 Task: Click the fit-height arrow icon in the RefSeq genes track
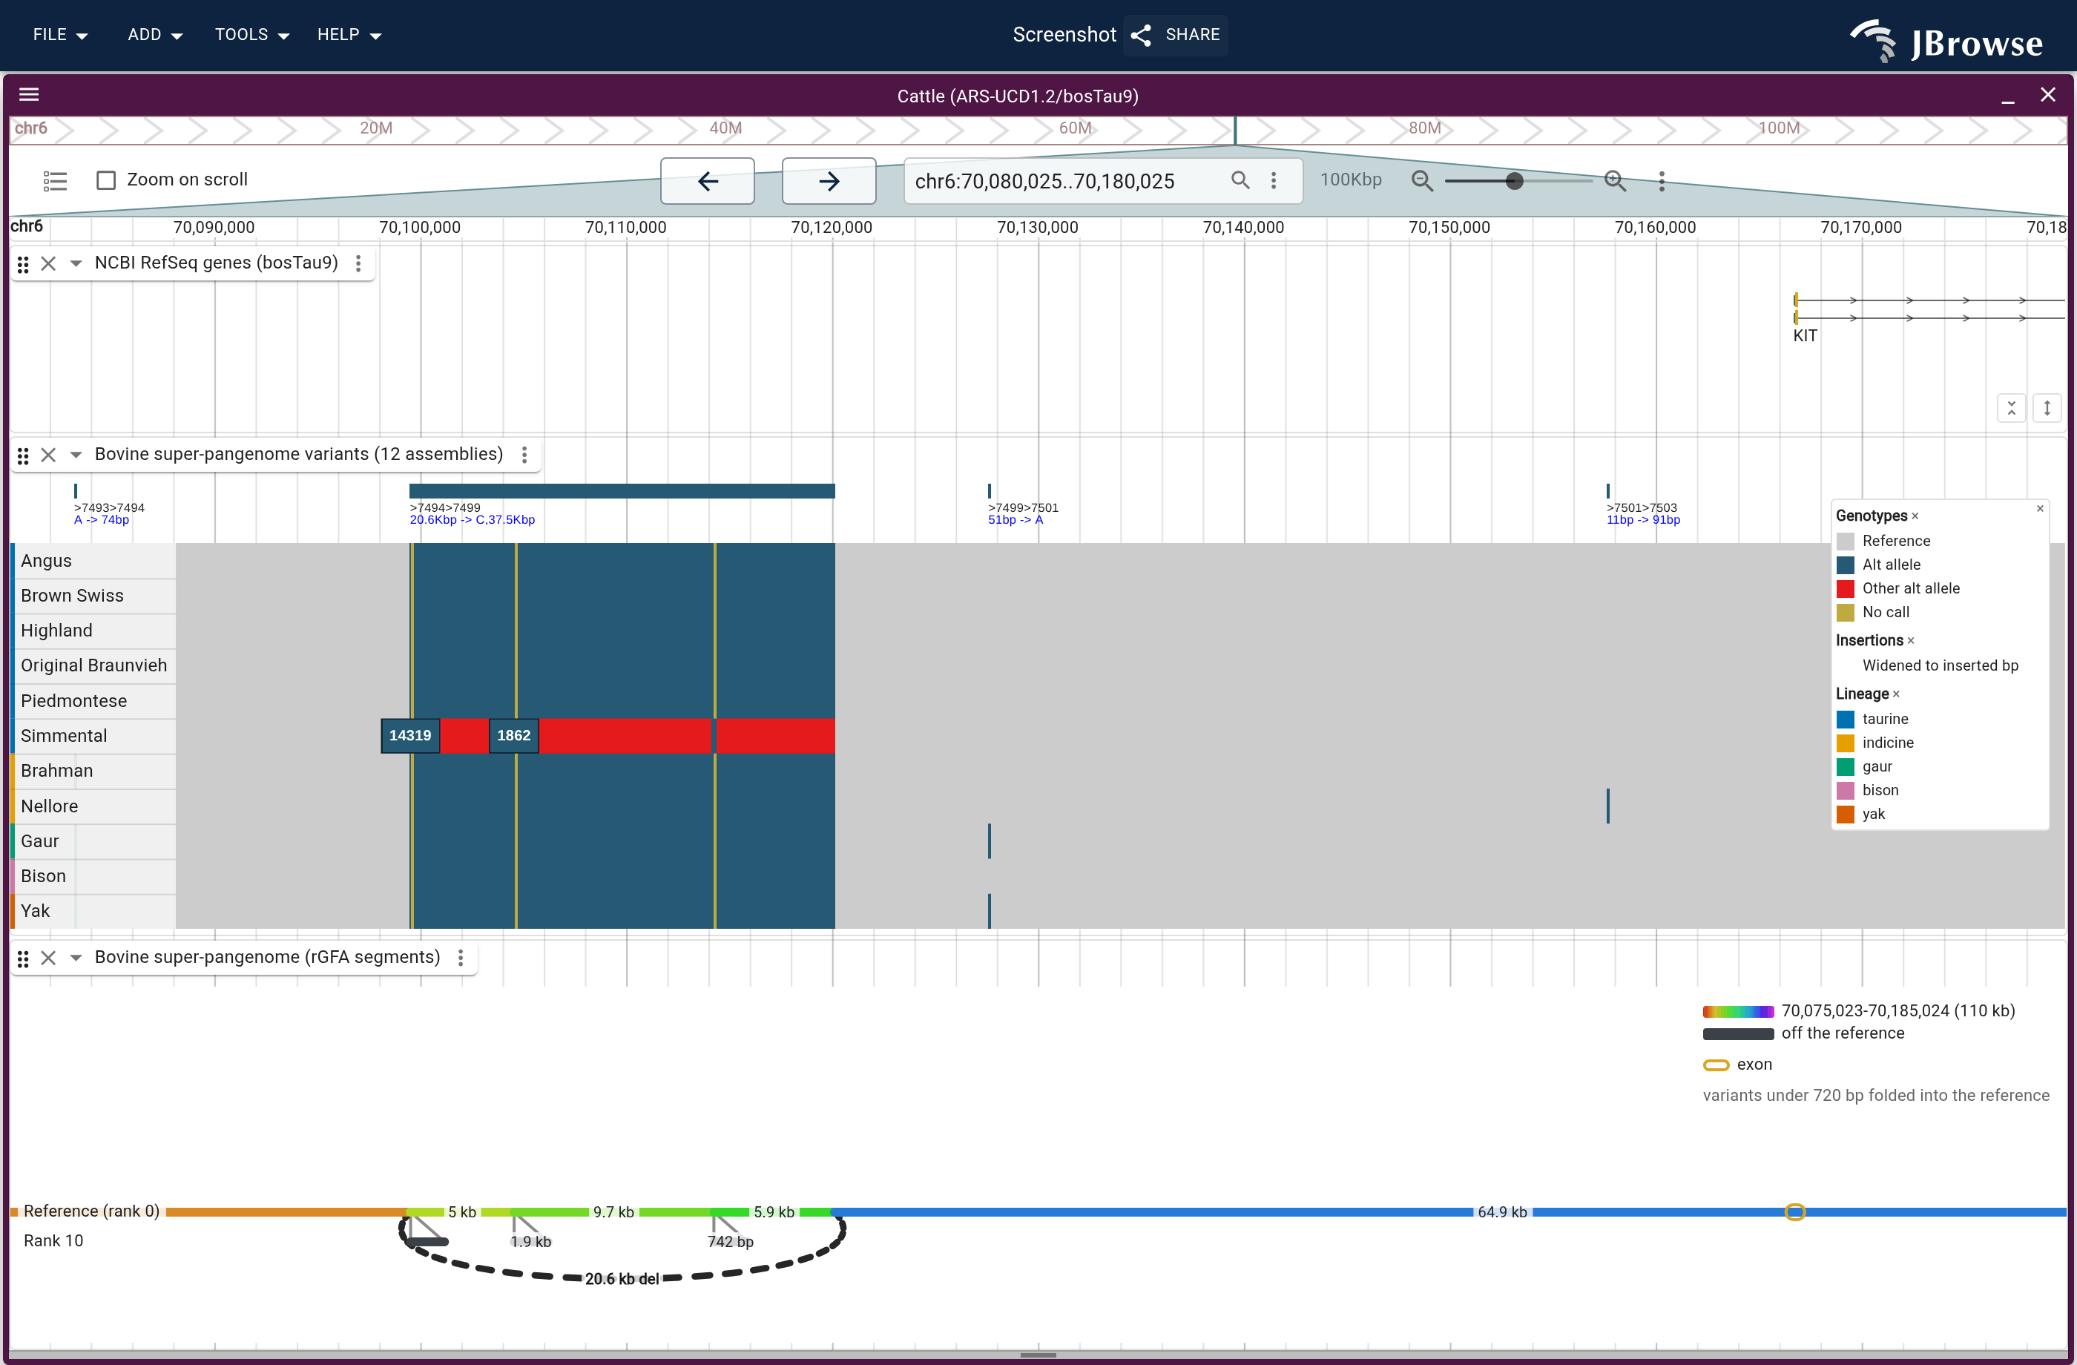coord(2047,407)
